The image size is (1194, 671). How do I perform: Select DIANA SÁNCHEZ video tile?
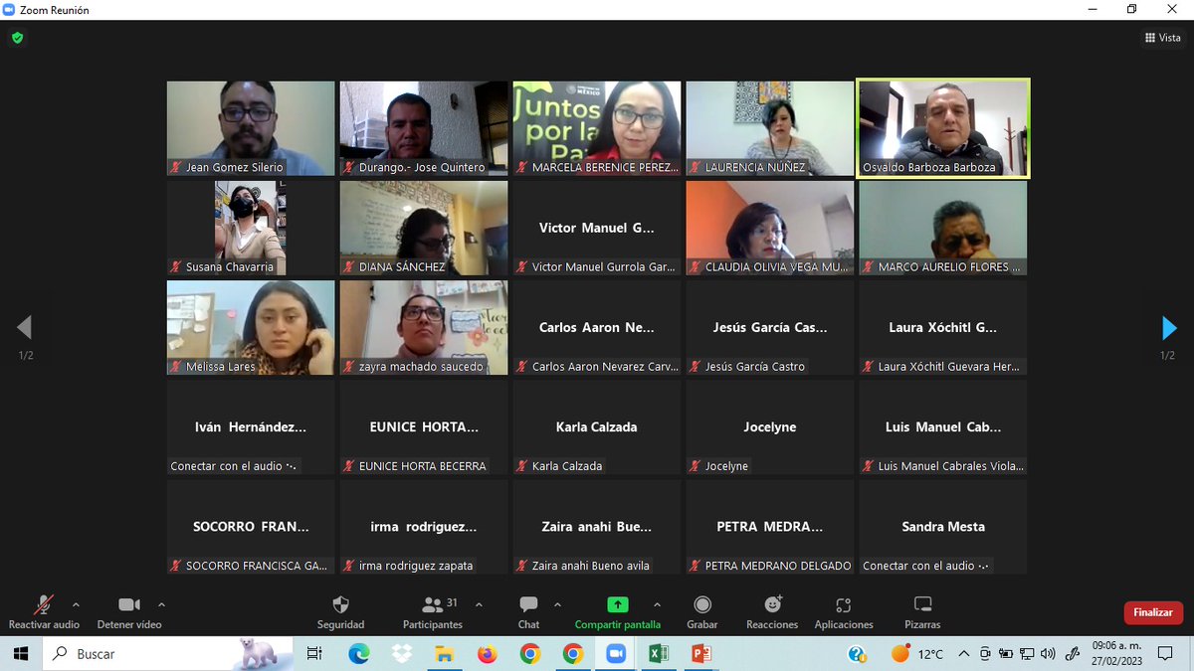coord(424,228)
